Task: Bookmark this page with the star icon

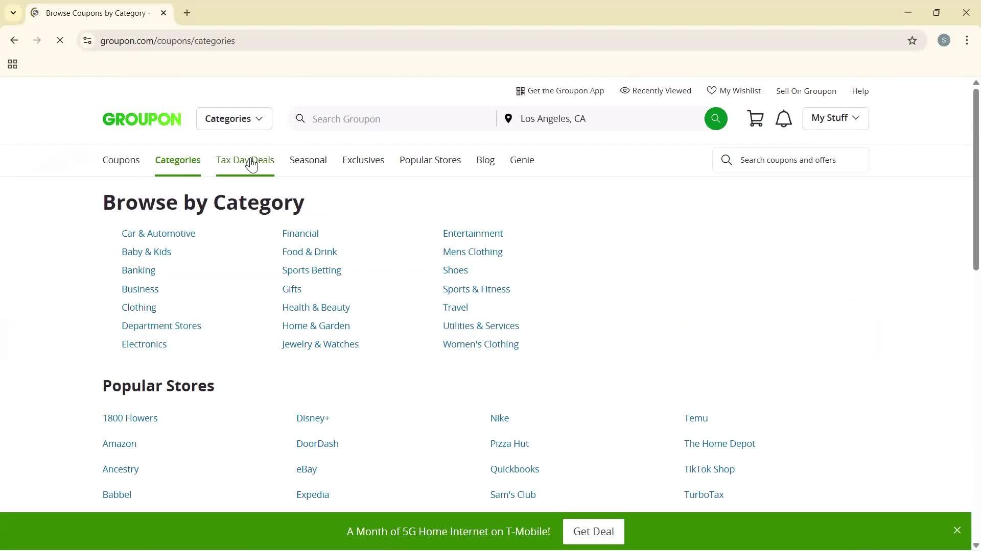Action: click(x=913, y=40)
